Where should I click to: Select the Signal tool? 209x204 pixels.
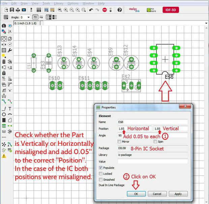[x=10, y=126]
